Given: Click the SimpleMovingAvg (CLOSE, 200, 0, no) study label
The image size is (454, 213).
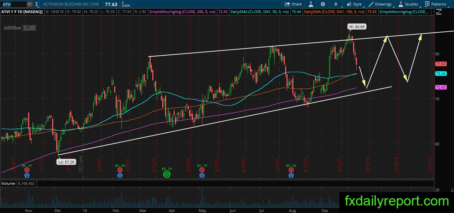Looking at the screenshot, I should 182,12.
